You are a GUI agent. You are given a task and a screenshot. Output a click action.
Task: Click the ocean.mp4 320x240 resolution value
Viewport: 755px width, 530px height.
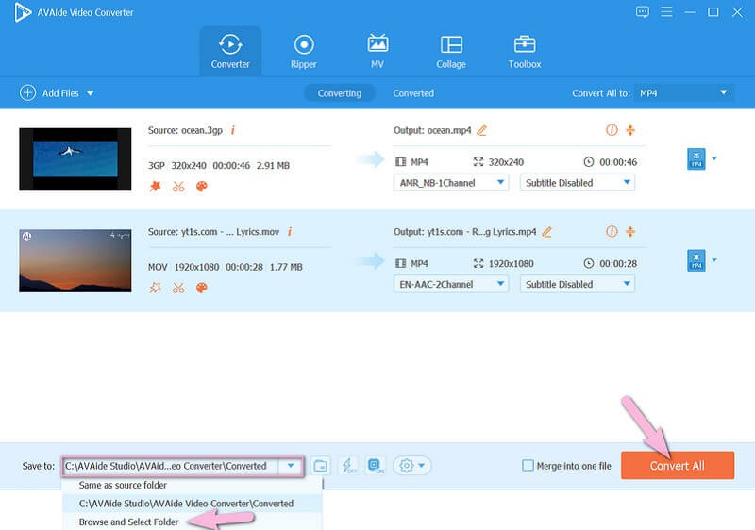506,162
